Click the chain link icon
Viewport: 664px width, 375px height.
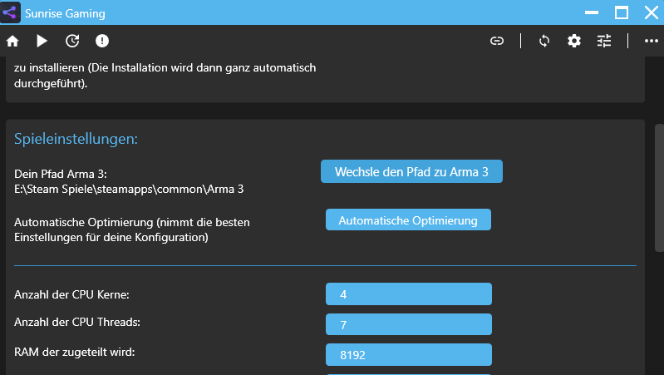(497, 41)
